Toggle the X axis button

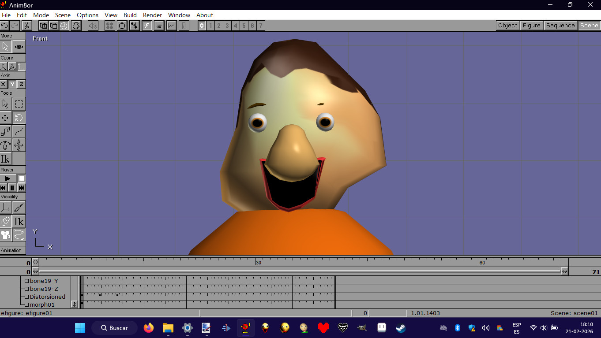click(x=4, y=84)
